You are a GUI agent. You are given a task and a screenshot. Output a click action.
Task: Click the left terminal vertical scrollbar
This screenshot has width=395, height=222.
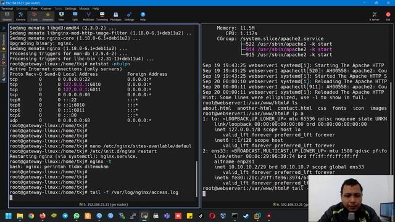pyautogui.click(x=197, y=179)
